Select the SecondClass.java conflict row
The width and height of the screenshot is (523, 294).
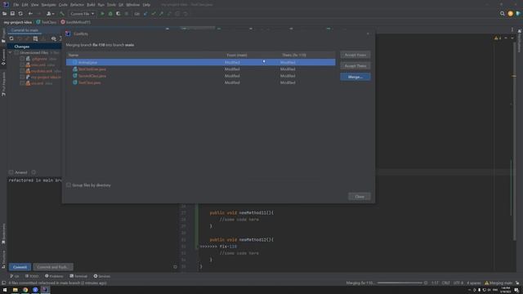(x=201, y=76)
